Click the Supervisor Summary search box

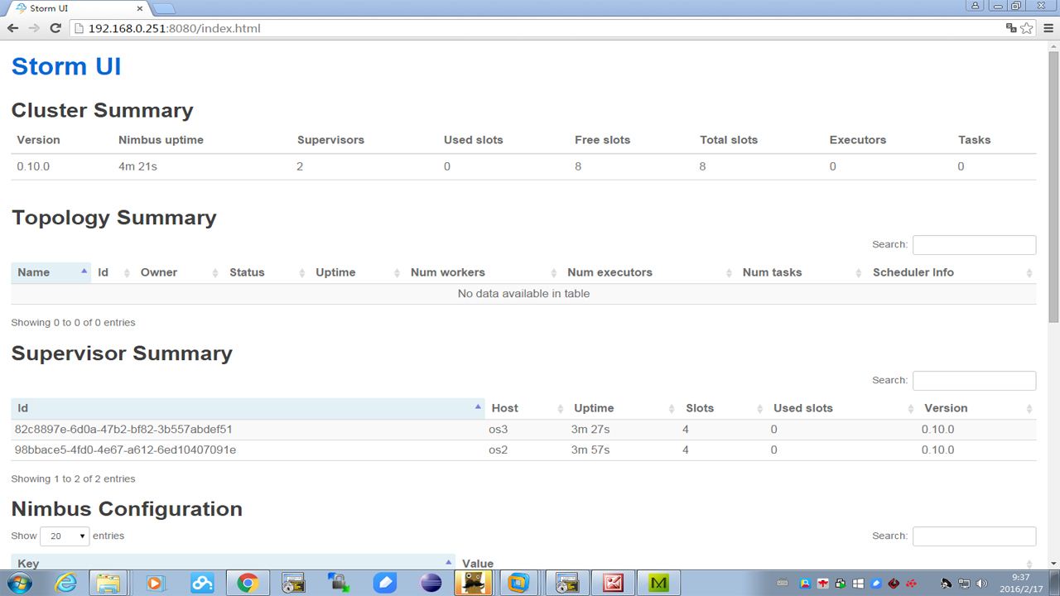pos(974,381)
